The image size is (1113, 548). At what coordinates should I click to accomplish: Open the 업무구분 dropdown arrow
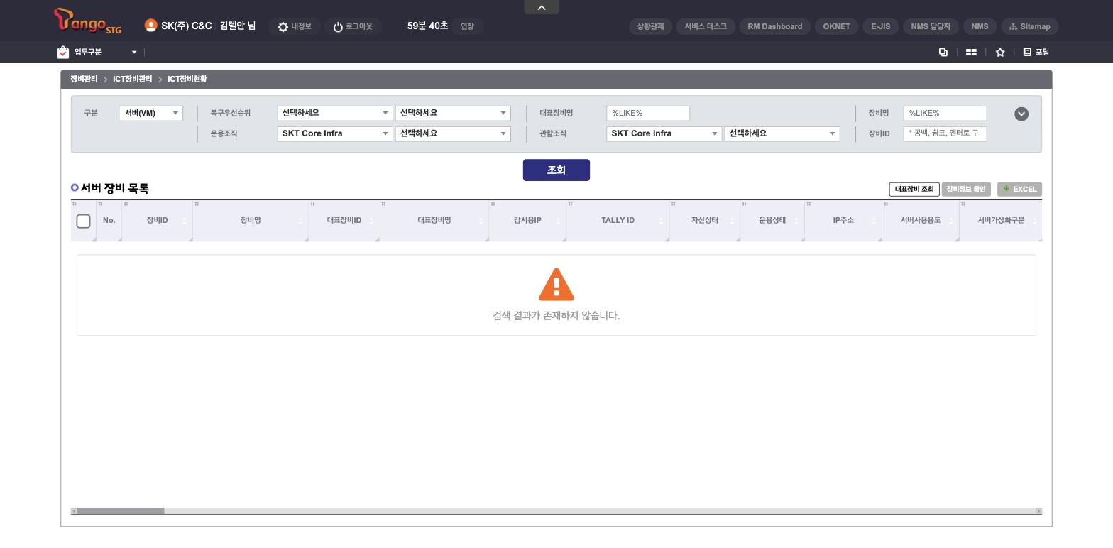click(133, 52)
